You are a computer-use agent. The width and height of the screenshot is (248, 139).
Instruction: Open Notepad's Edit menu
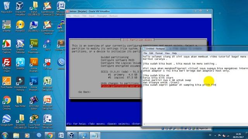click(x=151, y=53)
